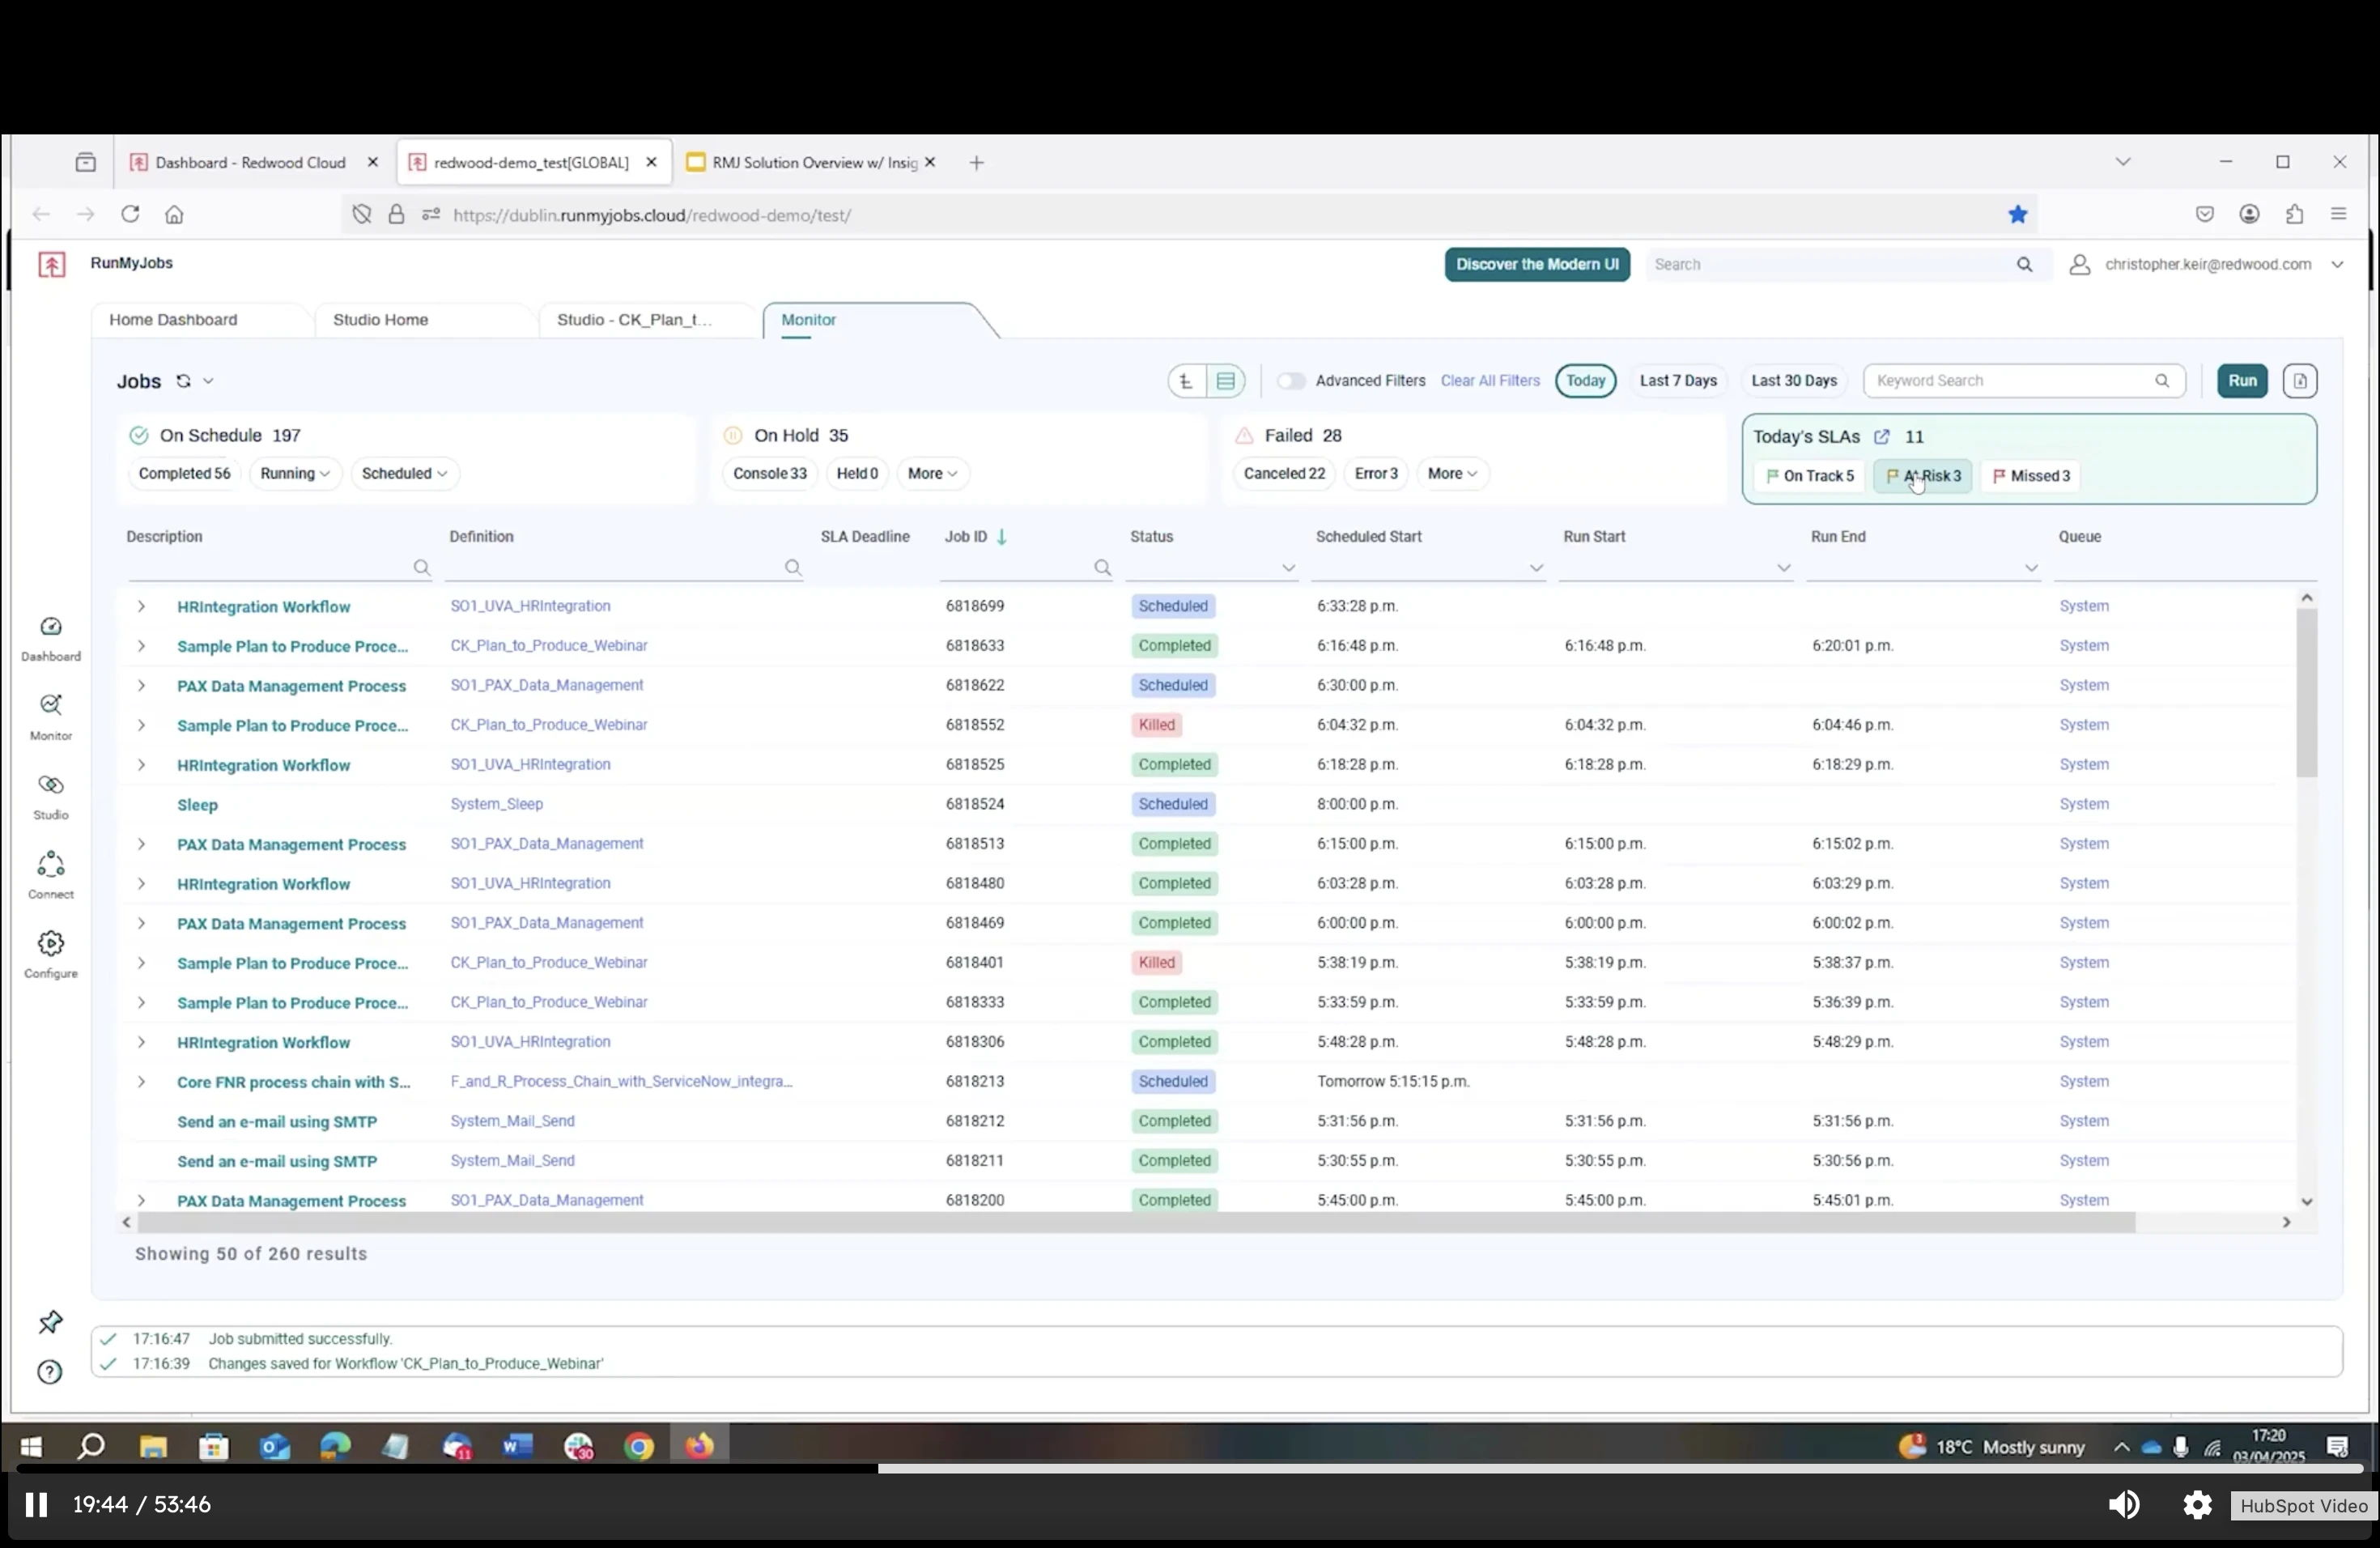Open Chrome in the taskbar
The image size is (2380, 1548).
coord(639,1446)
